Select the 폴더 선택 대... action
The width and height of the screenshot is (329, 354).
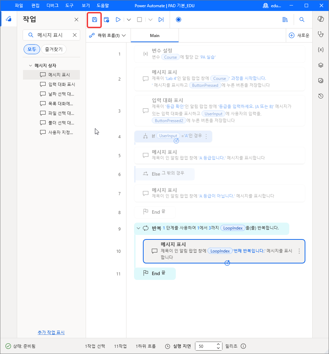(51, 123)
